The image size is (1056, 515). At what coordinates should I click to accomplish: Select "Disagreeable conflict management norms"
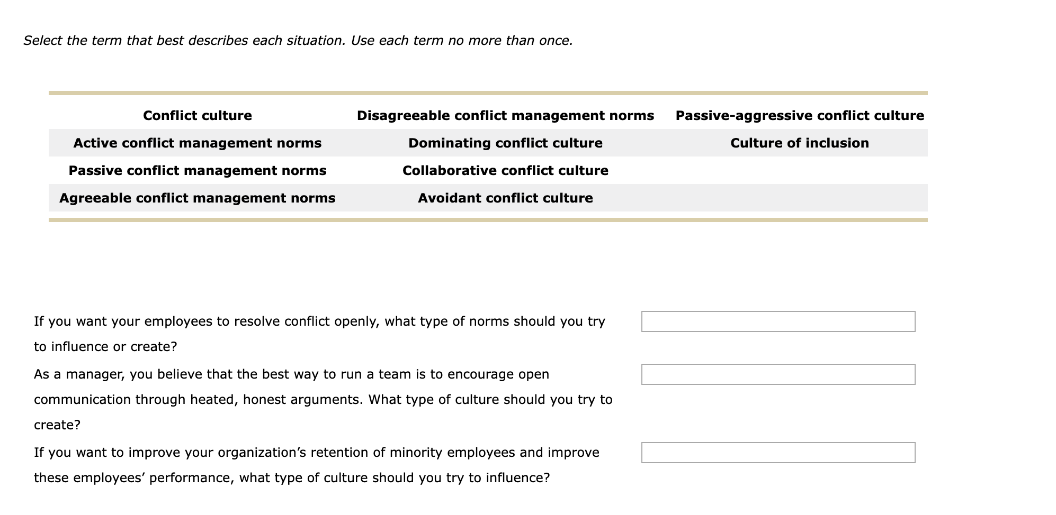505,115
